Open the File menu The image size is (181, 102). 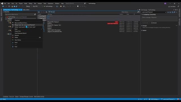(5, 3)
